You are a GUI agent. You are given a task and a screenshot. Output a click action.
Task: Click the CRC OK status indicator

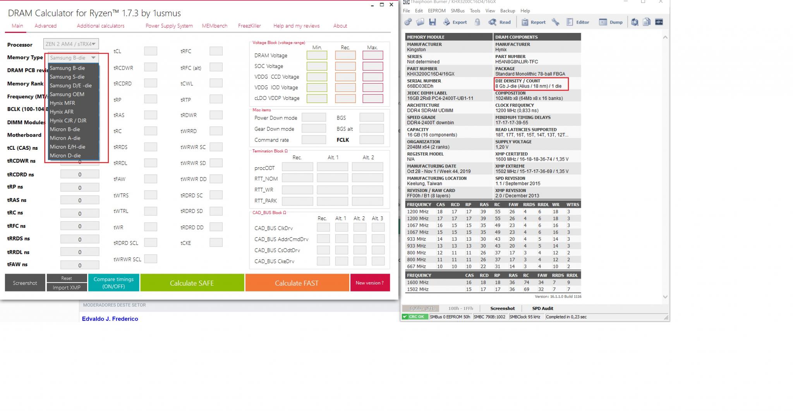[414, 317]
